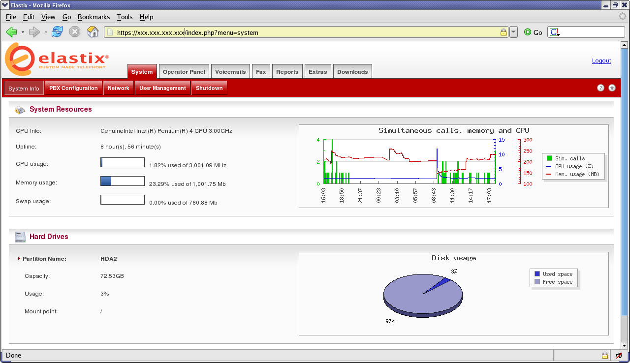
Task: Expand the HDA2 Partition Name triangle
Action: pos(19,259)
